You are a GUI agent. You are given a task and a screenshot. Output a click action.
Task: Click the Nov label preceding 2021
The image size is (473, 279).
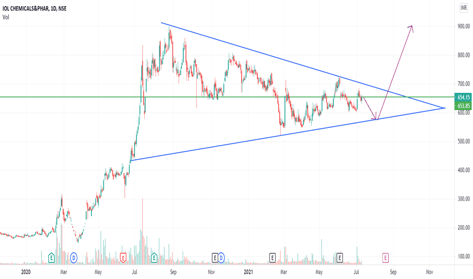[211, 272]
